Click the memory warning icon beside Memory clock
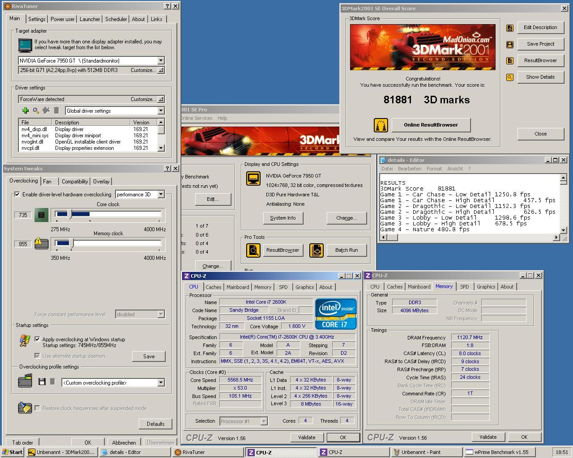Viewport: 573px width, 458px height. [x=41, y=244]
